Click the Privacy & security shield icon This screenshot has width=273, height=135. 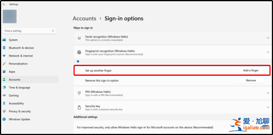tap(4, 111)
